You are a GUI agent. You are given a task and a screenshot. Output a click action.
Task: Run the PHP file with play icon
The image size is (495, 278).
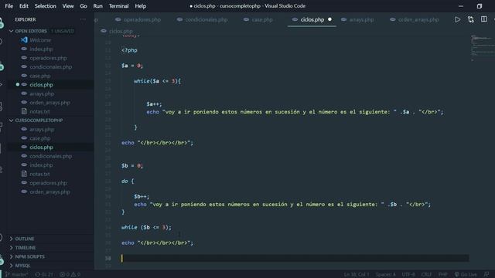(457, 19)
